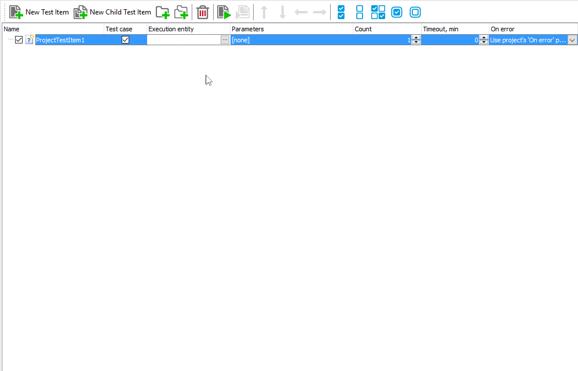Toggle the Test case checkbox for ProjectTestItem1

point(125,40)
